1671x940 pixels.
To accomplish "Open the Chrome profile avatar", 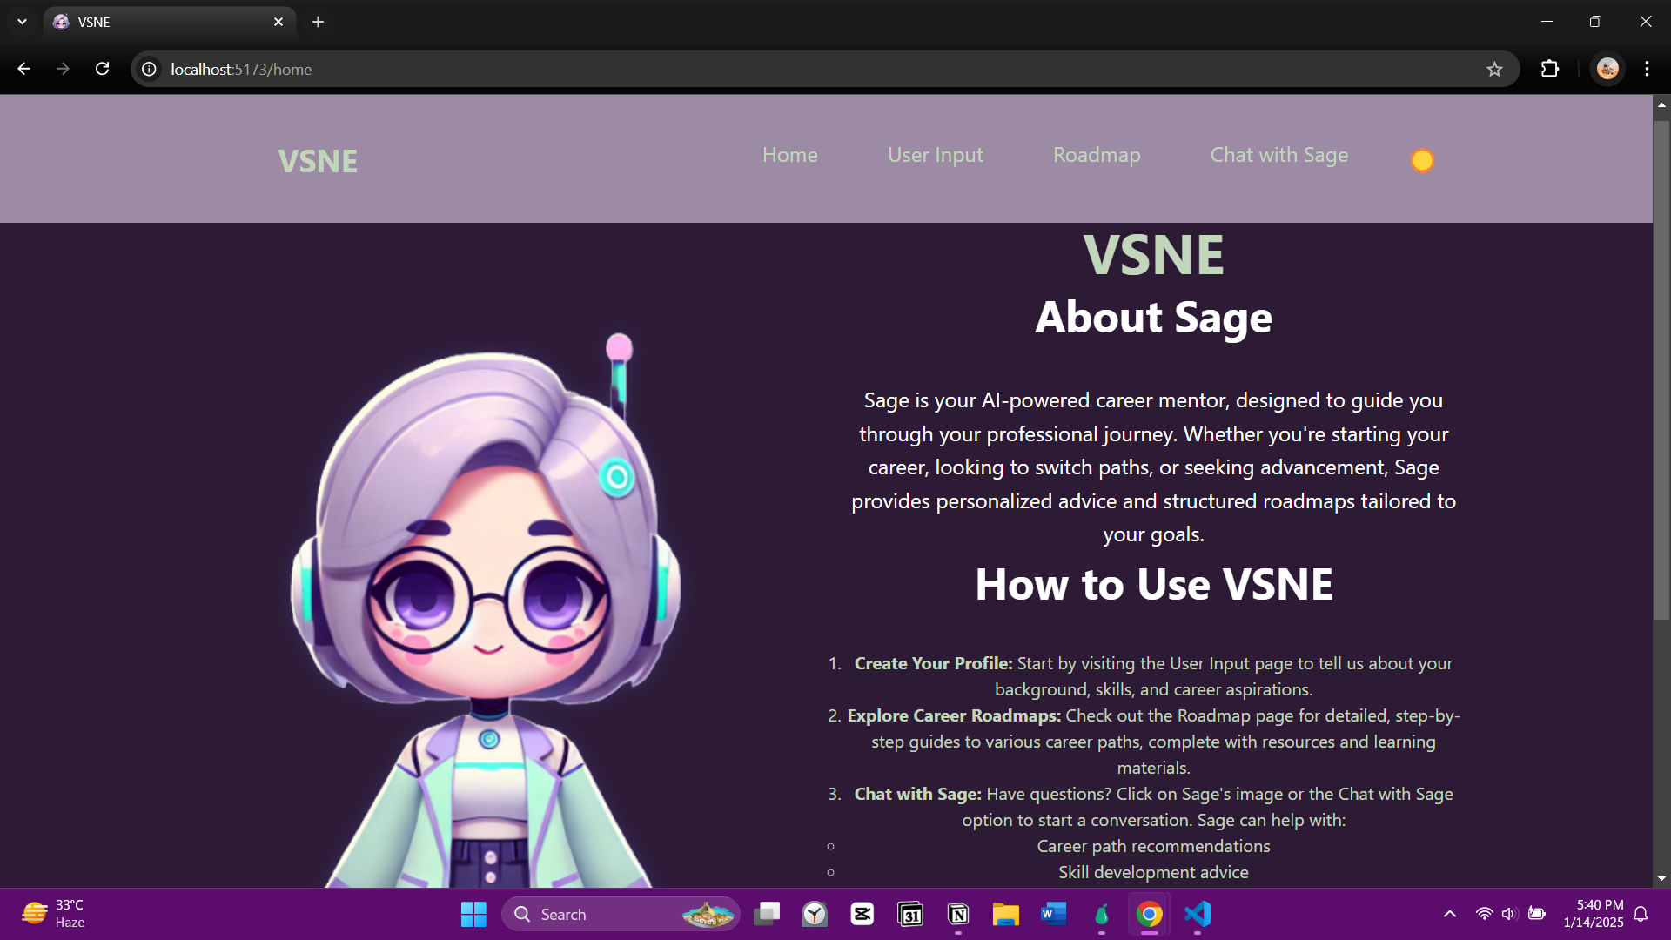I will coord(1607,69).
